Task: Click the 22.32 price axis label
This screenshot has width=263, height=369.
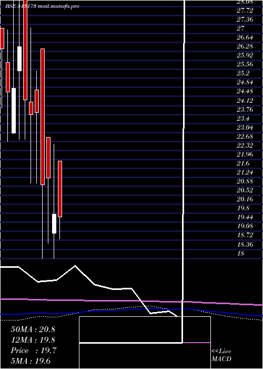Action: [x=245, y=145]
